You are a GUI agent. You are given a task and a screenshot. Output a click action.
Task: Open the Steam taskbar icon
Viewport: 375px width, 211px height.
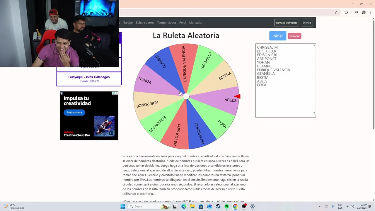tap(218, 206)
